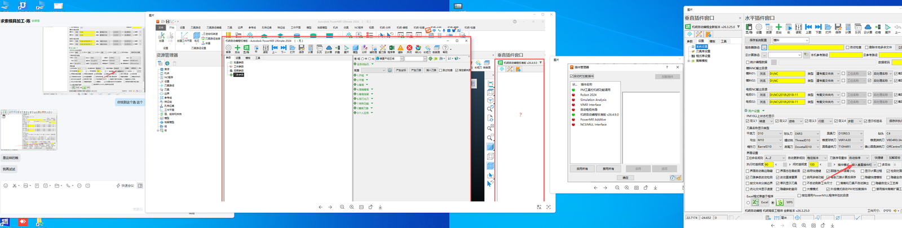Click 云计算 cloud icon in center plugin toolbar
902x228 pixels.
click(x=329, y=49)
